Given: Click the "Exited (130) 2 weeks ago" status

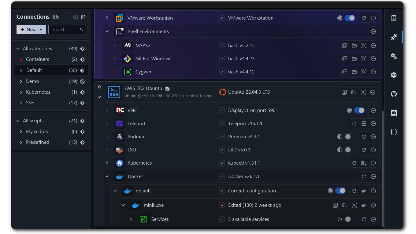Looking at the screenshot, I should pos(255,205).
